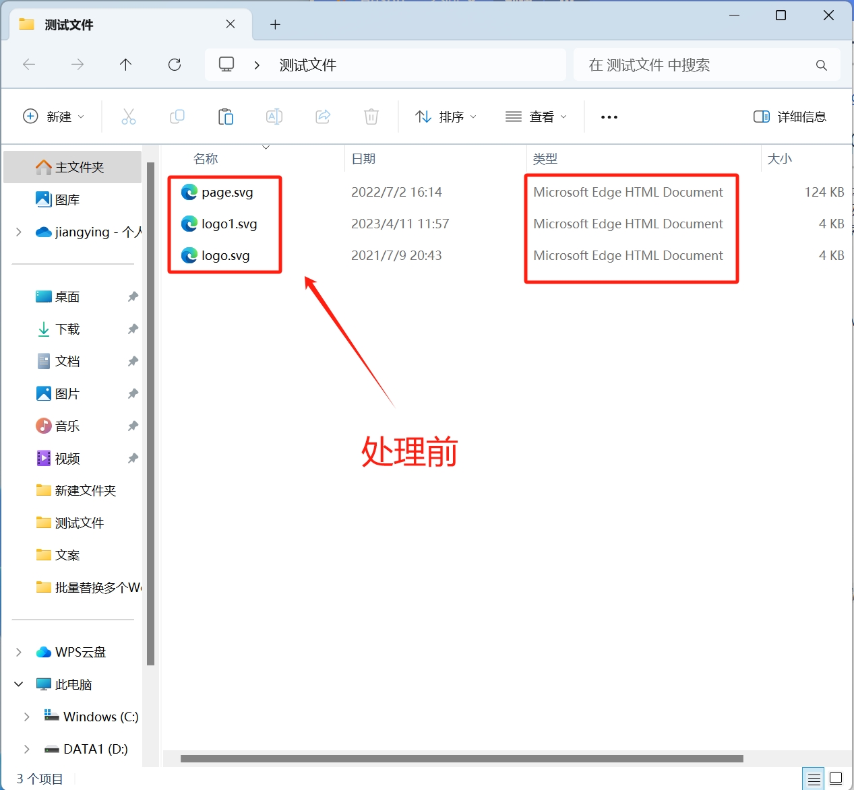Open the 详细信息 details pane icon
The width and height of the screenshot is (854, 790).
[x=791, y=116]
